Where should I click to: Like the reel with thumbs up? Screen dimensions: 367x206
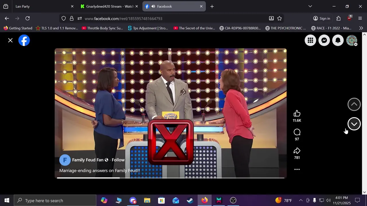pyautogui.click(x=297, y=114)
